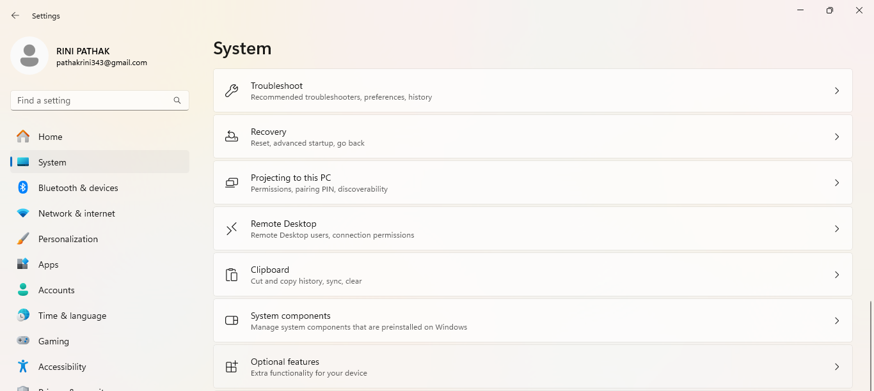Click the Clipboard icon
Screen dimensions: 874x391
point(232,275)
